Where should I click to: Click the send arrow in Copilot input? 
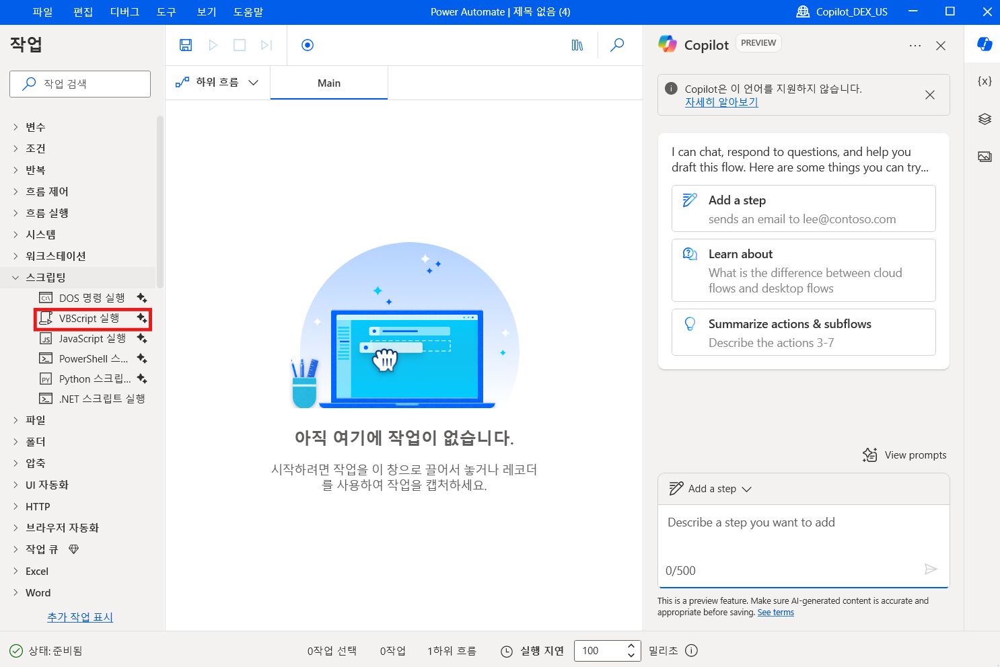pos(931,570)
